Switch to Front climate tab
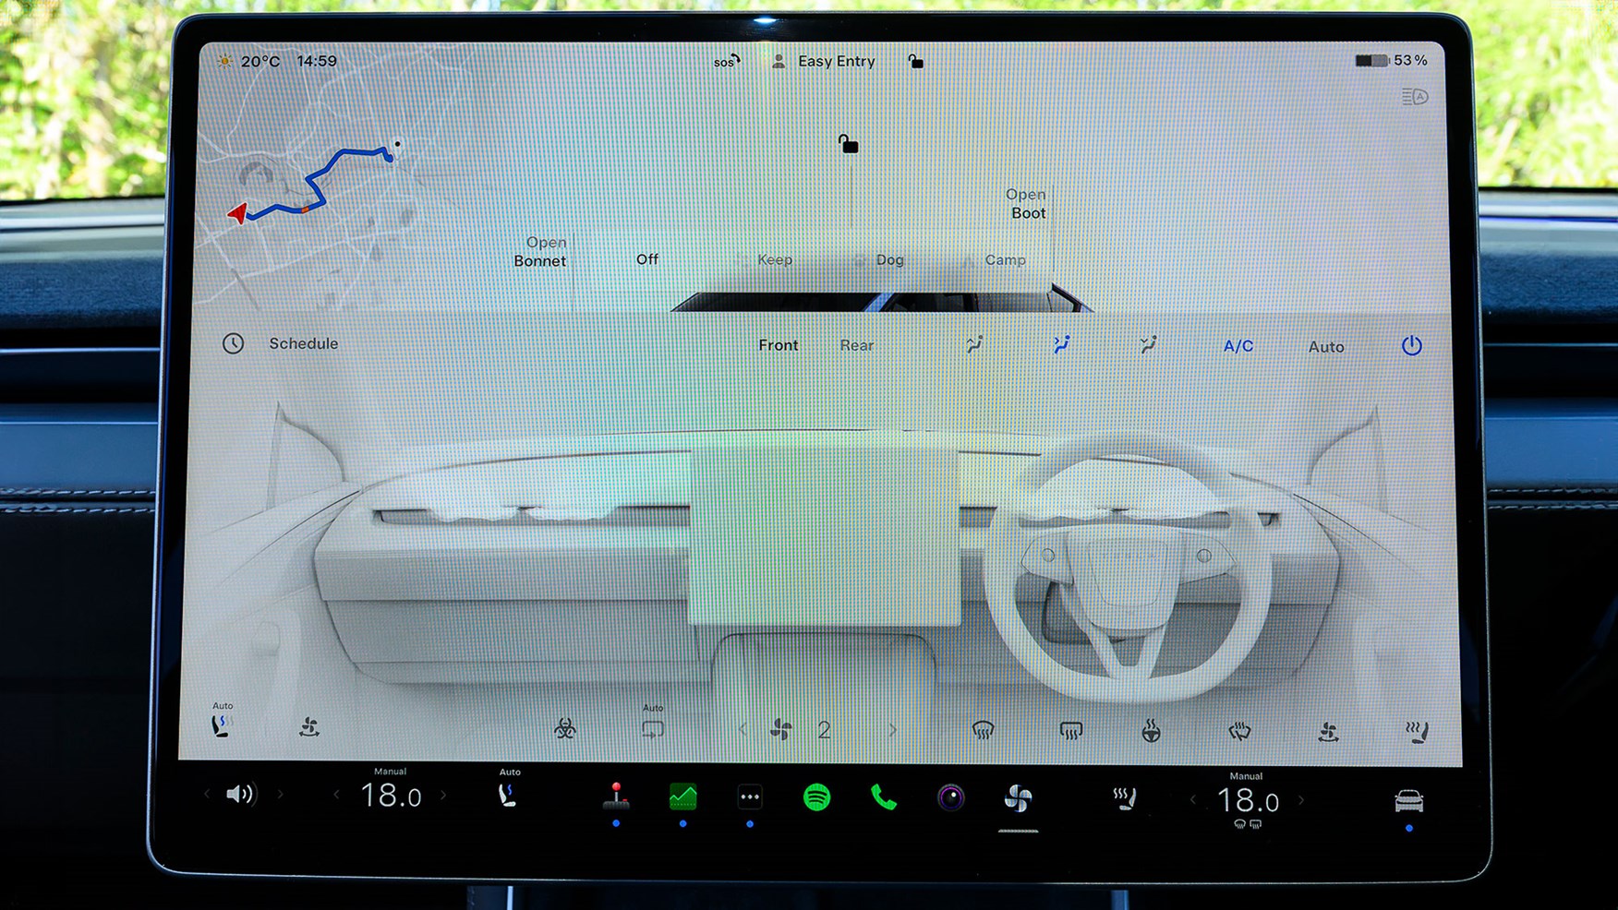 [x=778, y=344]
